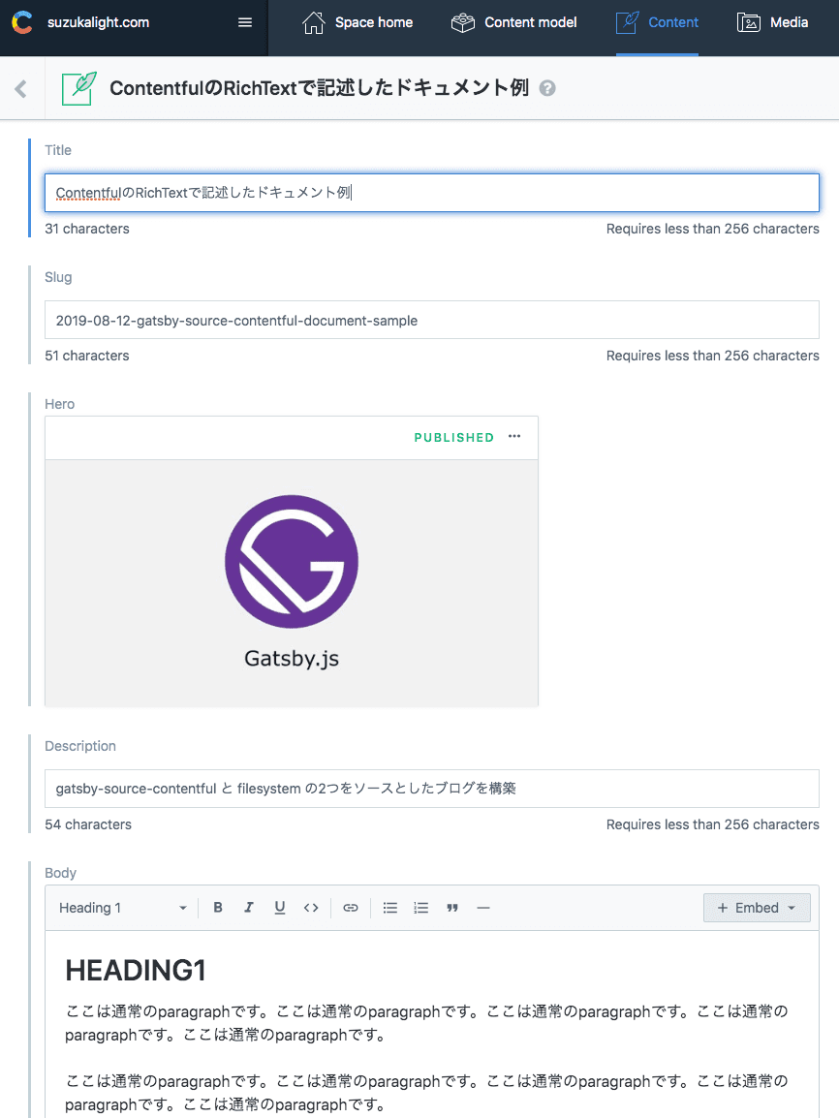Toggle bold formatting in Body toolbar

tap(218, 908)
